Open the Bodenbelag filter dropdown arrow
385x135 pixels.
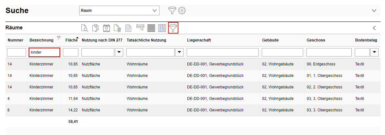click(374, 52)
